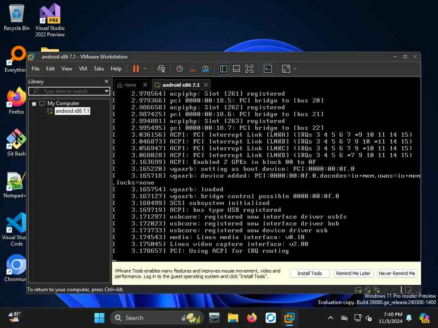Viewport: 438px width, 328px height.
Task: Send Ctrl+Alt+Del to the virtual machine
Action: 161,69
